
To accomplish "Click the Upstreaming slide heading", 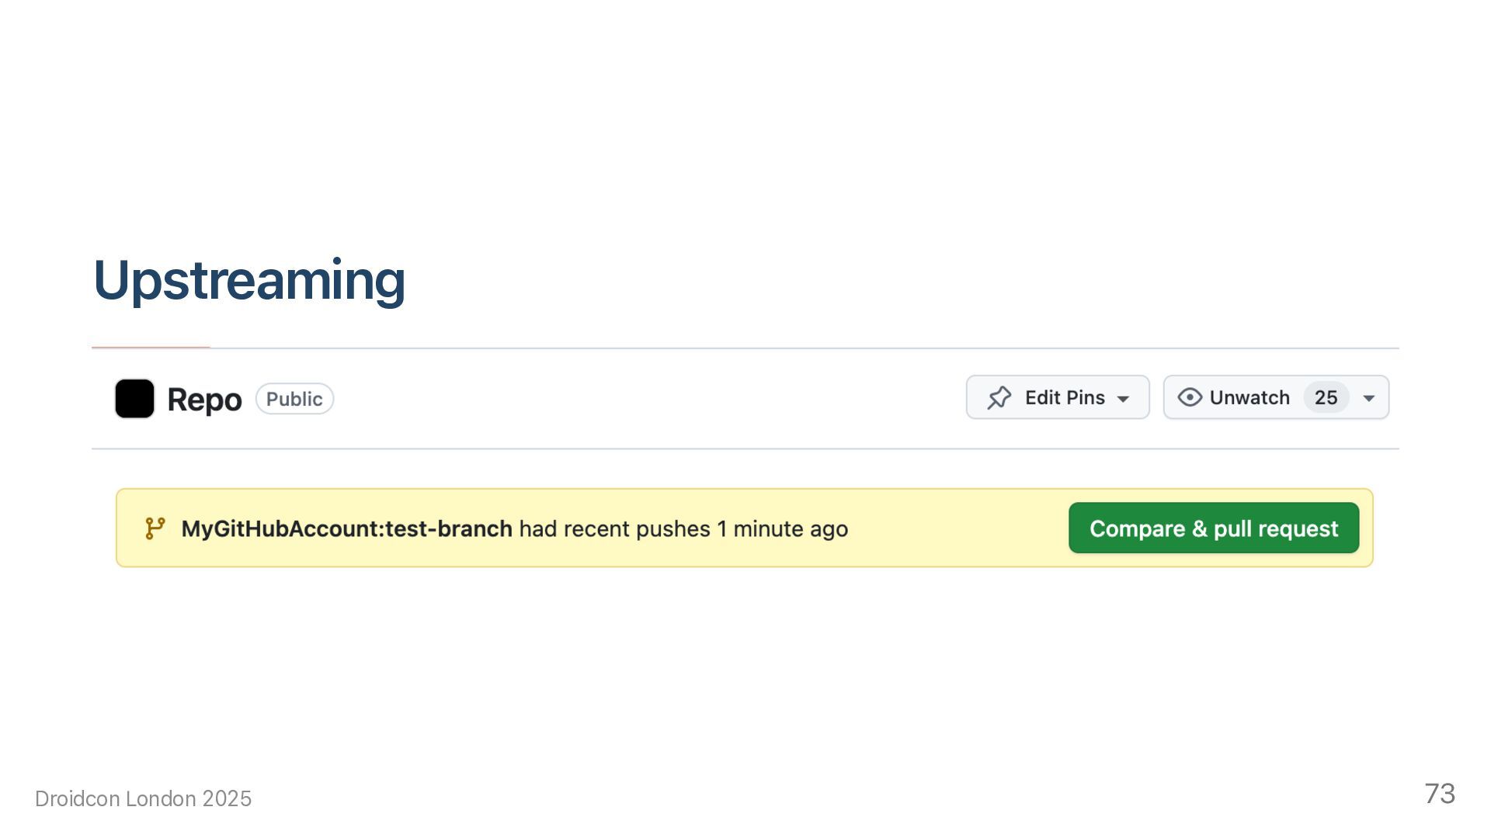I will point(249,280).
